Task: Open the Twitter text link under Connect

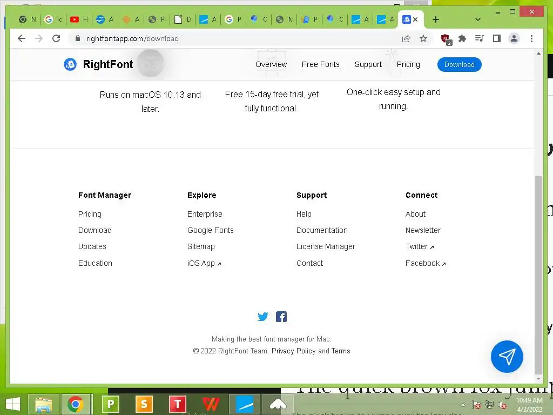Action: pos(419,246)
